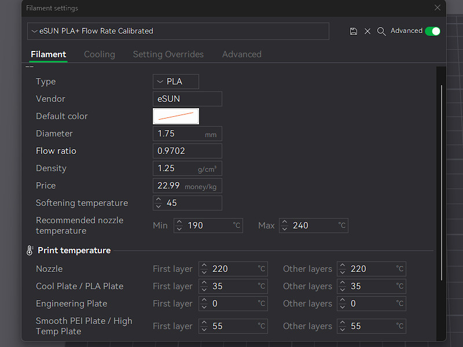
Task: Decrease Max recommended nozzle temperature
Action: pos(285,228)
